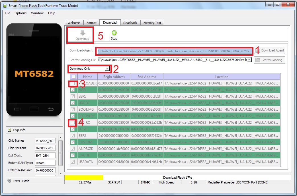The width and height of the screenshot is (297, 196).
Task: Click the Chip Name value field
Action: click(45, 141)
